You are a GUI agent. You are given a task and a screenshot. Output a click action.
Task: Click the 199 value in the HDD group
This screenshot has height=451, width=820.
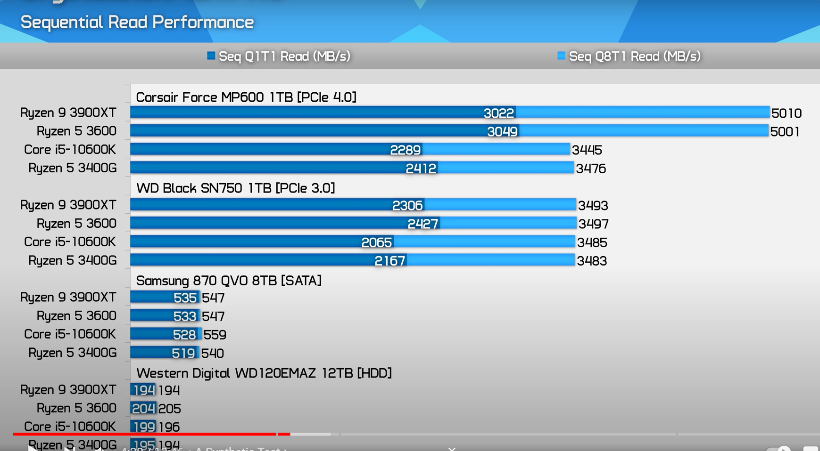tap(144, 427)
